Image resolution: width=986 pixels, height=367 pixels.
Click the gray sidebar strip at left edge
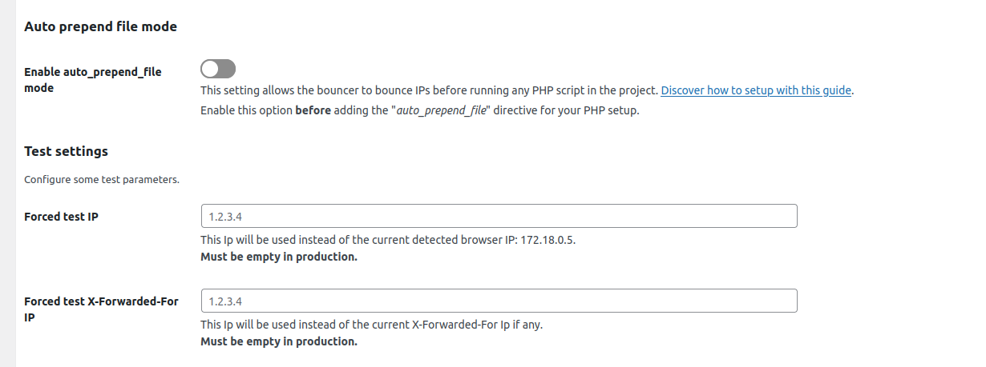point(7,184)
